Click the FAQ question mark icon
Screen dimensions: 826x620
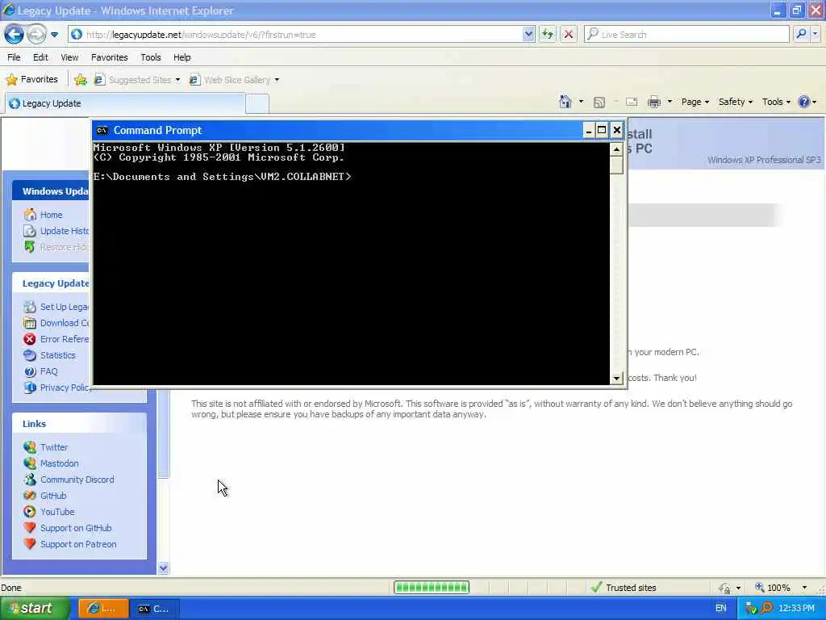pyautogui.click(x=30, y=371)
